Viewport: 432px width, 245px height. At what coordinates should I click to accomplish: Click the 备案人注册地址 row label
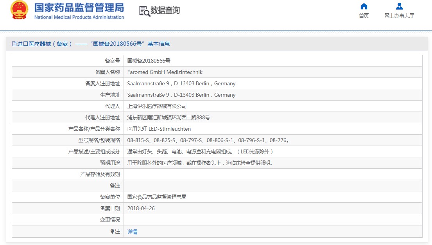[102, 83]
